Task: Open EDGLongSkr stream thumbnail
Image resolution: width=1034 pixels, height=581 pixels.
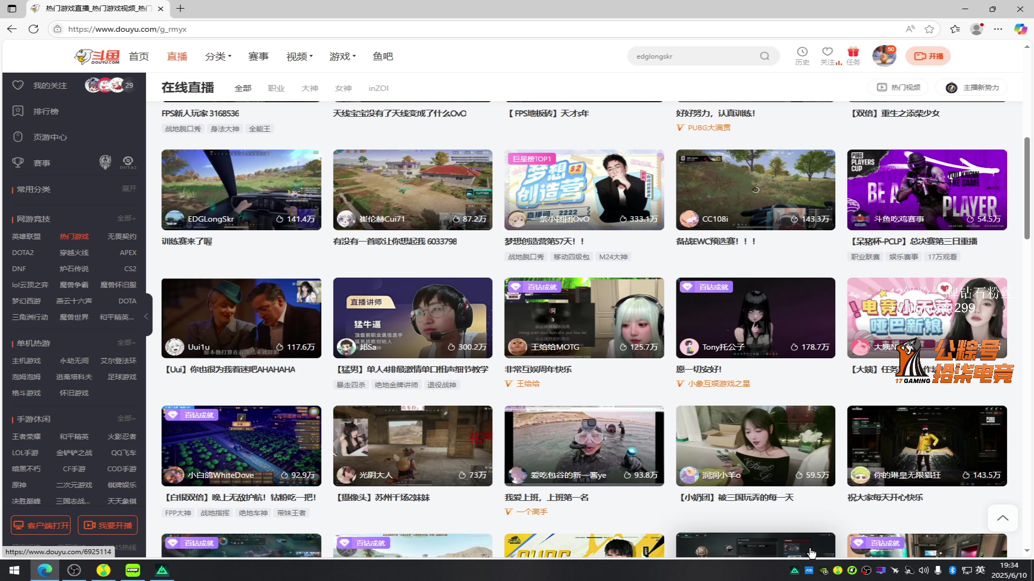Action: click(241, 190)
